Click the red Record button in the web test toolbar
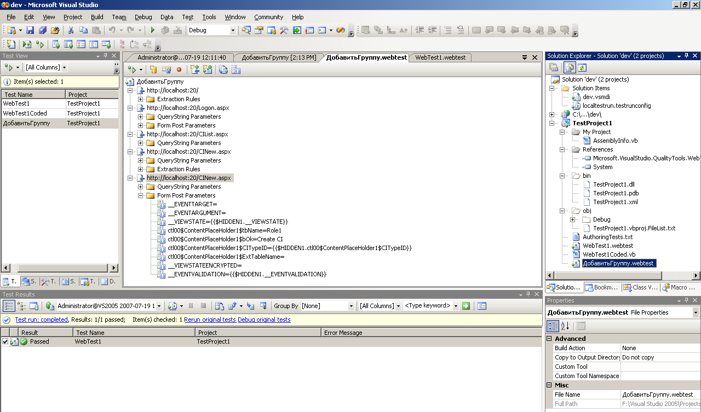The width and height of the screenshot is (701, 412). tap(179, 69)
